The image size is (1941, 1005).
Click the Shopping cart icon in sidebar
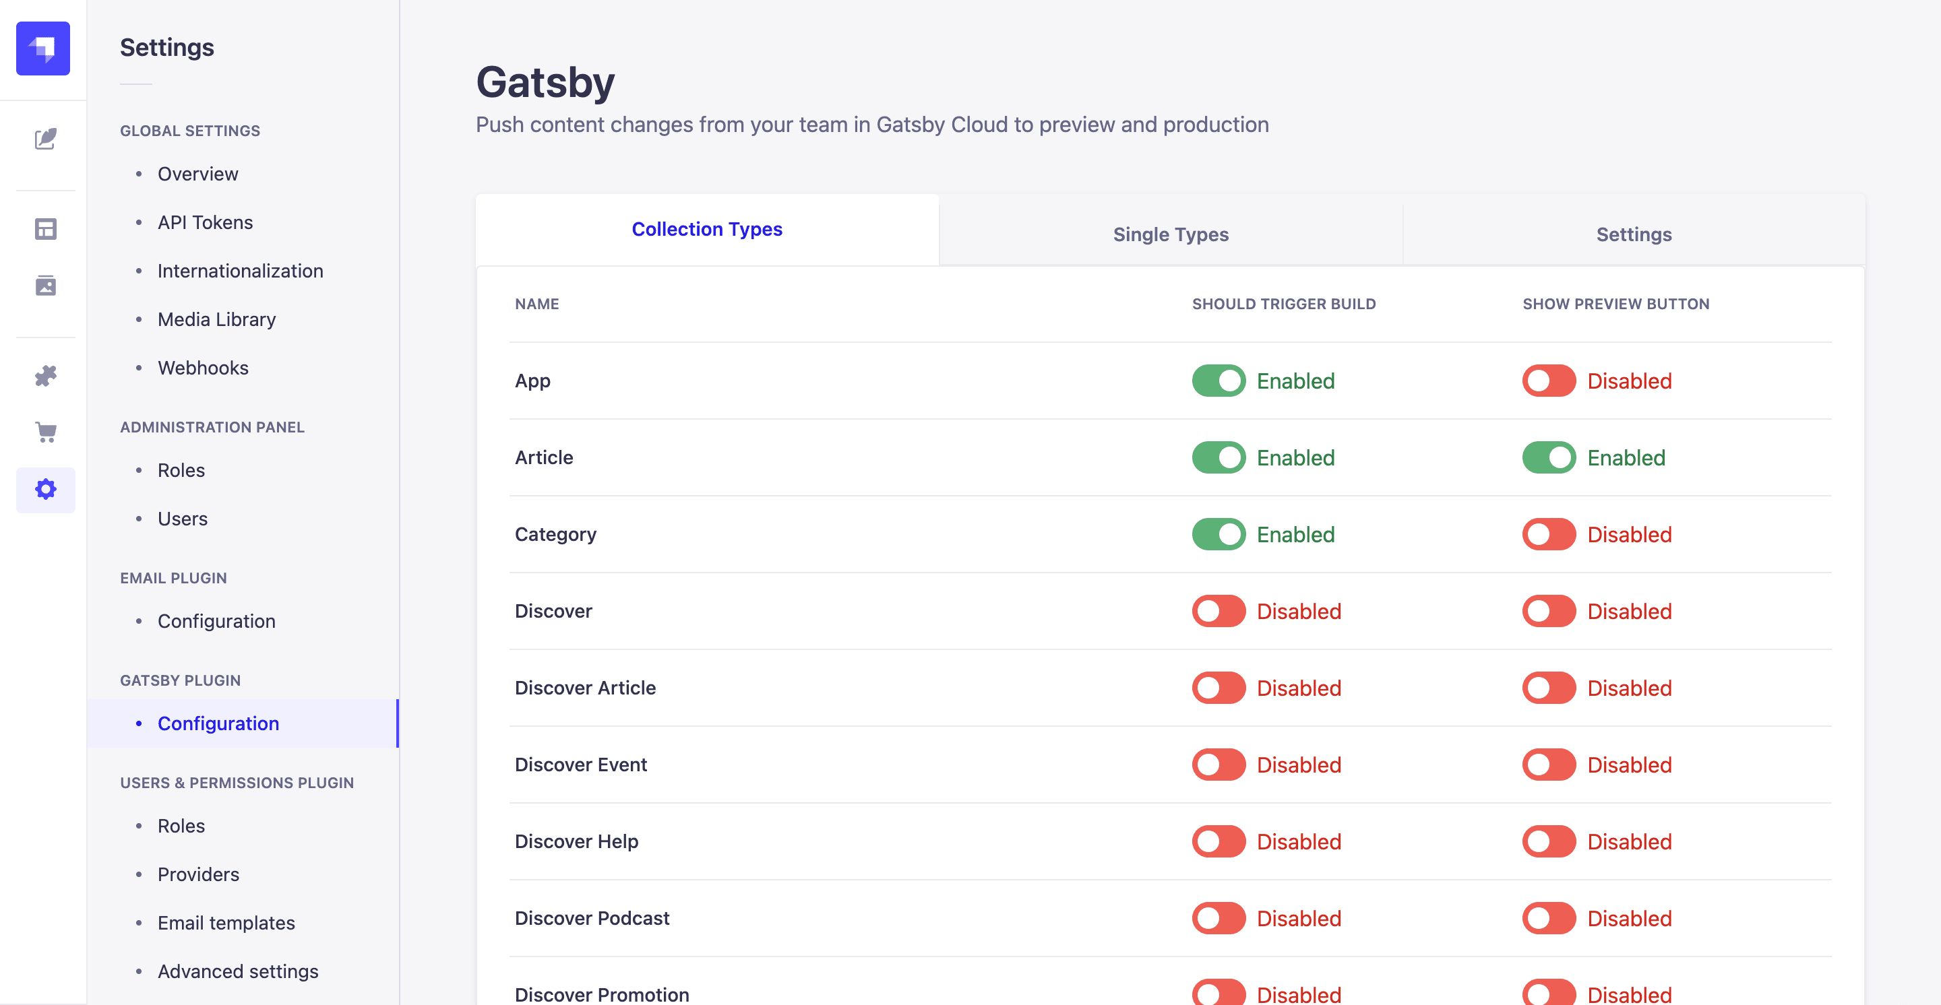click(44, 430)
